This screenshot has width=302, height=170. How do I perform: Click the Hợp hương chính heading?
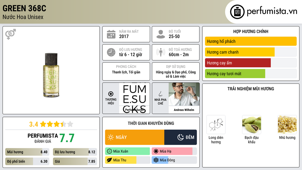click(x=251, y=31)
